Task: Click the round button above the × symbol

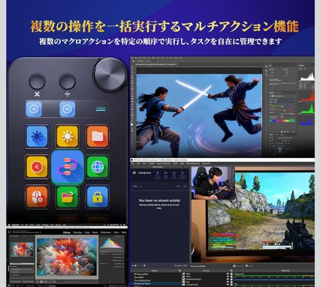Action: tap(37, 81)
